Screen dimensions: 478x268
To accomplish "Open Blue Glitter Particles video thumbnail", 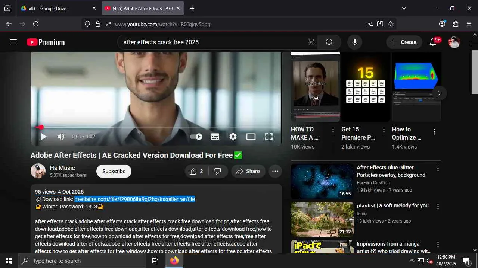I will pyautogui.click(x=322, y=181).
